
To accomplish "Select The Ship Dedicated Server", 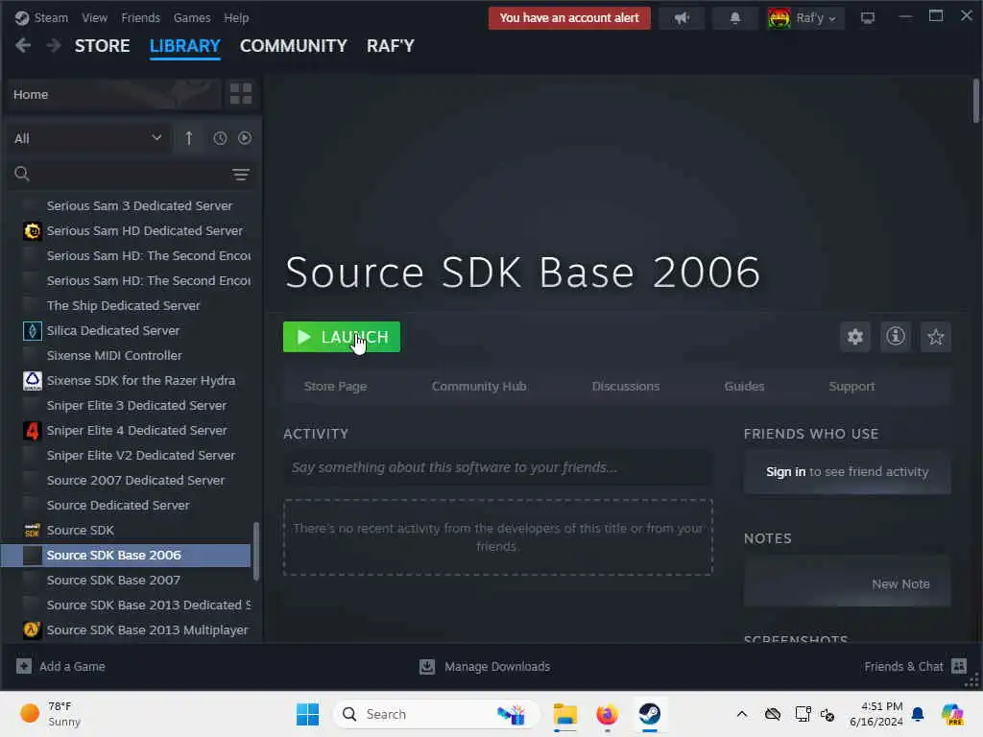I will pyautogui.click(x=126, y=305).
